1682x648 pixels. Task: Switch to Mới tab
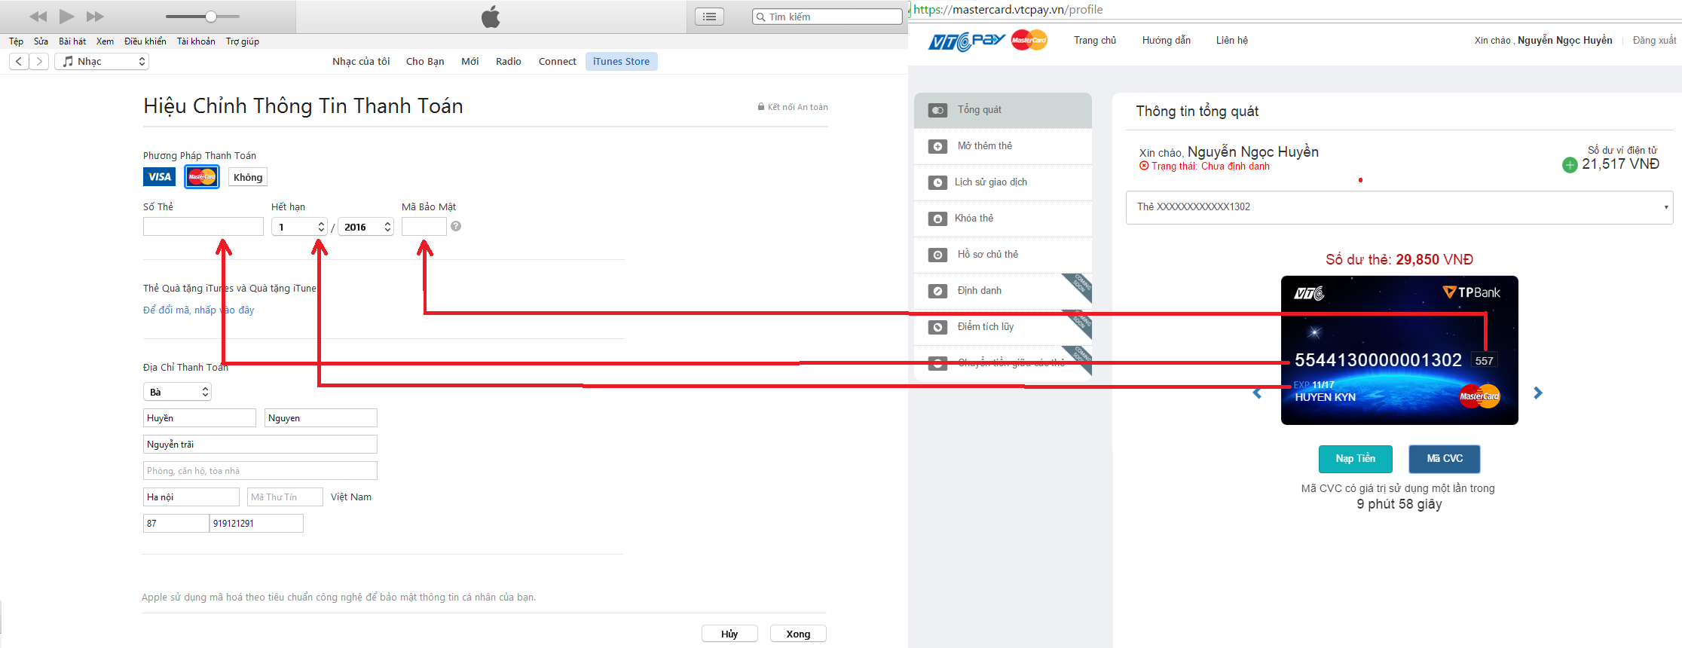tap(470, 62)
